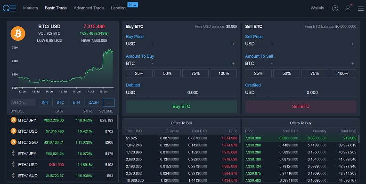Click minus stepper on Sell Price
The width and height of the screenshot is (366, 184).
(272, 44)
